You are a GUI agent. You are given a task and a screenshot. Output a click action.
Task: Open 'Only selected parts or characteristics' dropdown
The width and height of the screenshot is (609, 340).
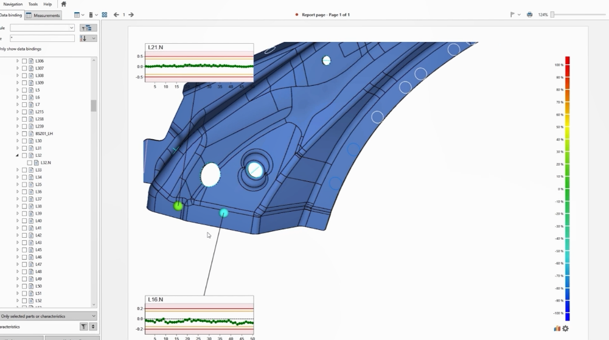tap(48, 316)
